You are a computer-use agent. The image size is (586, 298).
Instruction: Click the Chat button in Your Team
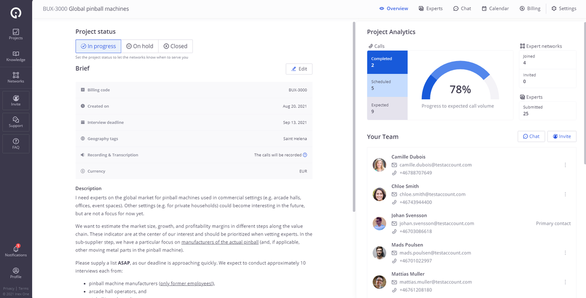(x=531, y=136)
